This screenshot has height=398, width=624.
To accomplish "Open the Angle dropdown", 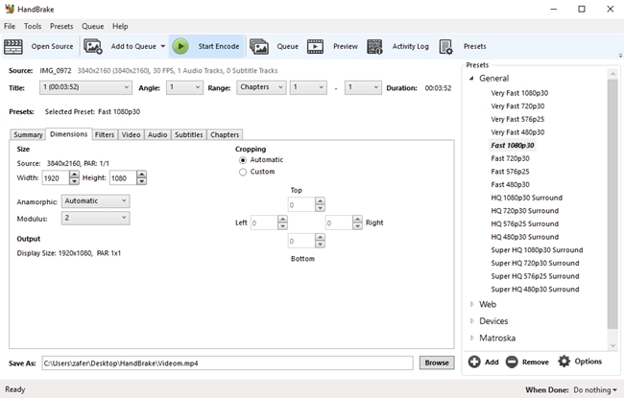I will coord(184,87).
